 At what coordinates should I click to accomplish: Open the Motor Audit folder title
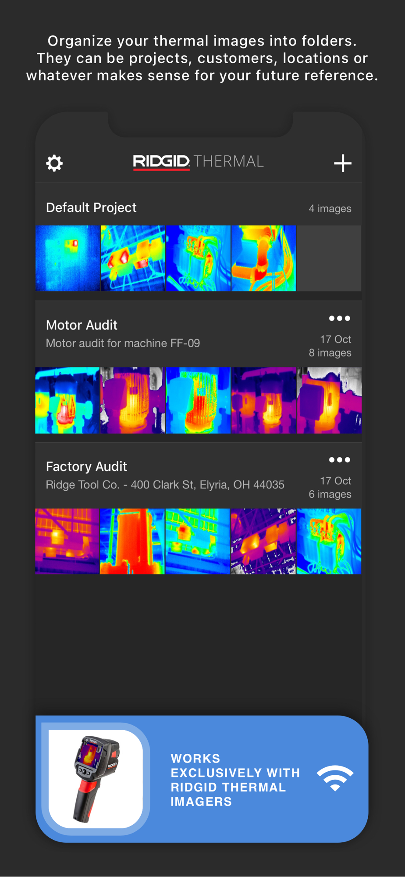tap(82, 325)
